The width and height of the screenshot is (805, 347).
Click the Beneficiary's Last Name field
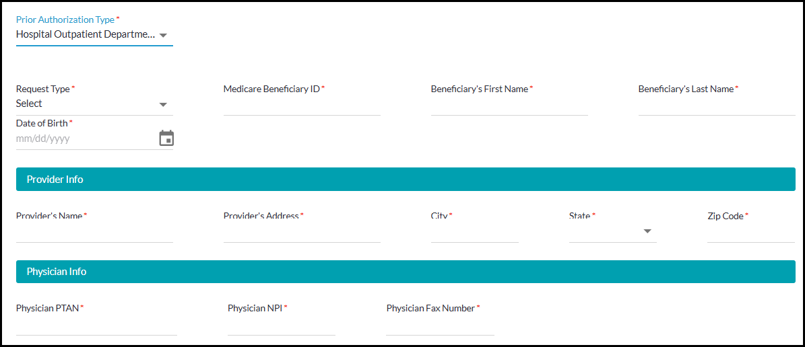(x=717, y=106)
